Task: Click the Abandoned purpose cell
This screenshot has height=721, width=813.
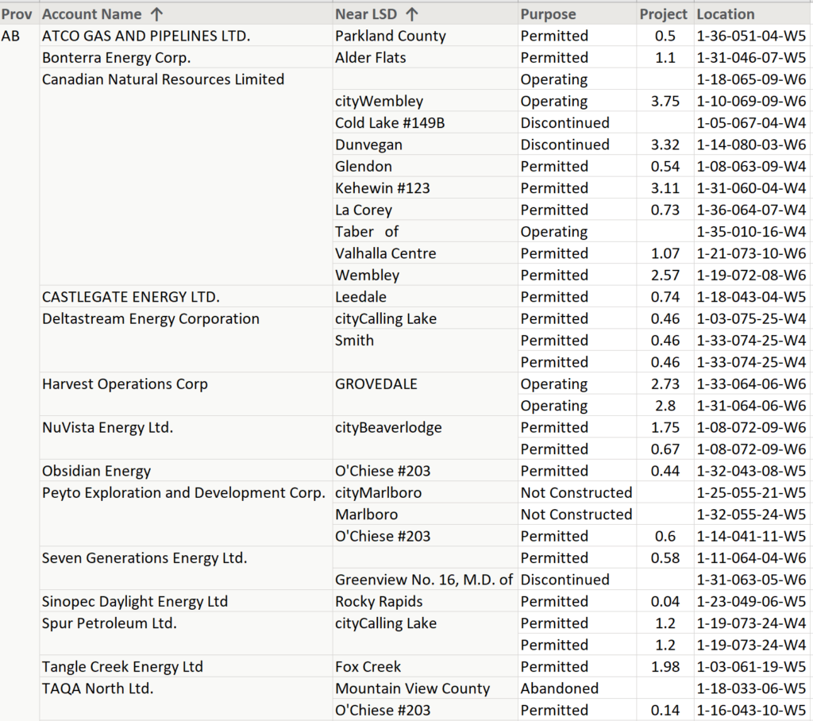Action: click(560, 688)
